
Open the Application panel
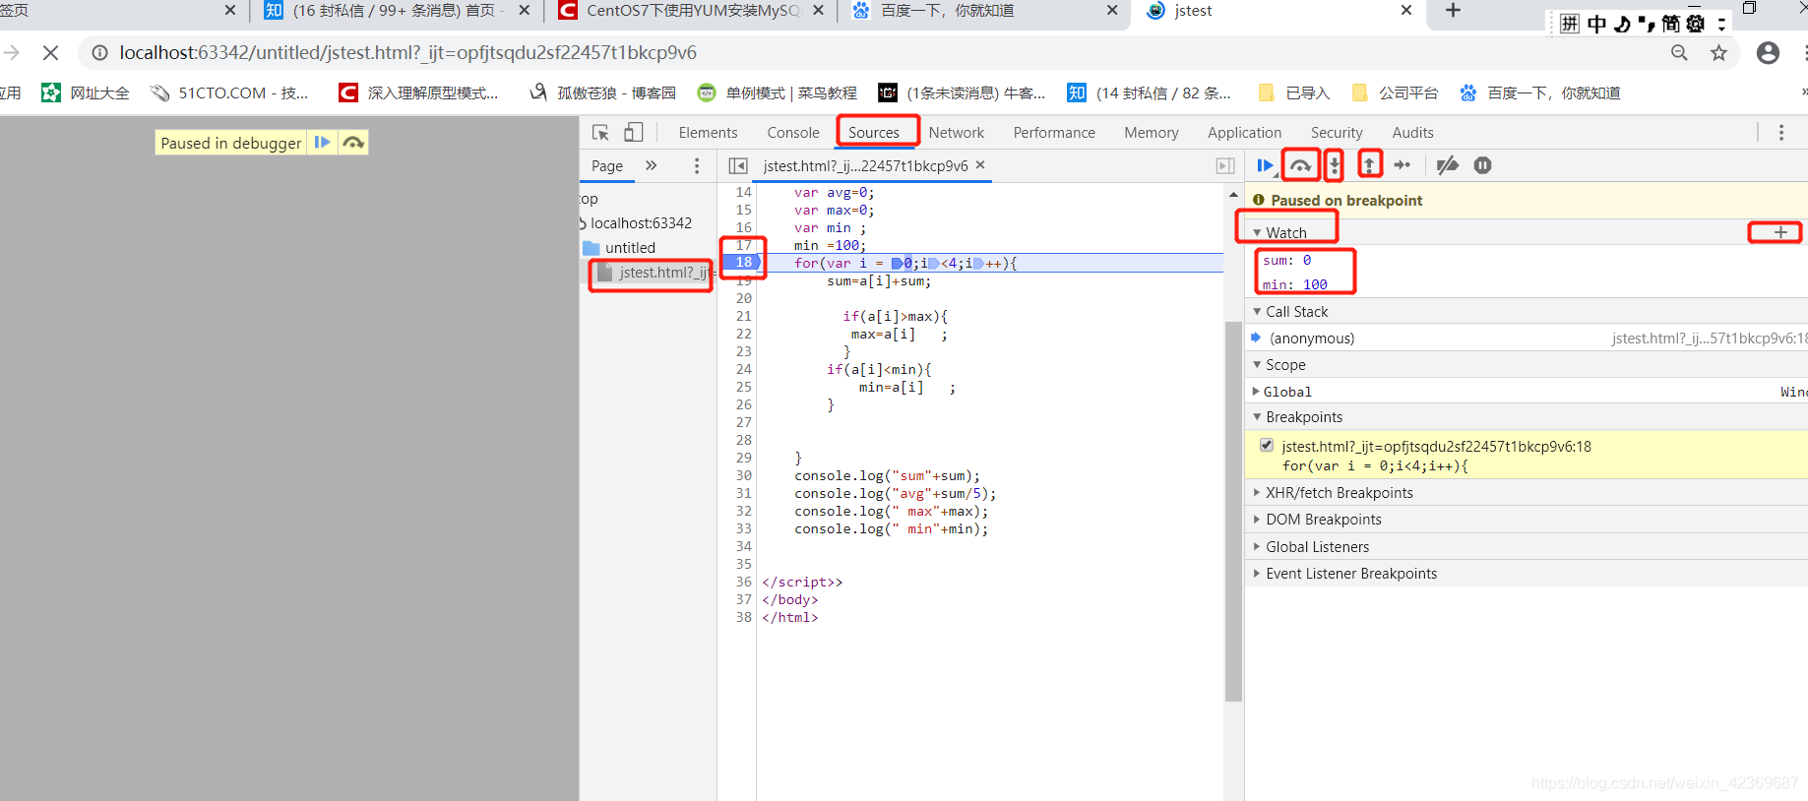1245,132
